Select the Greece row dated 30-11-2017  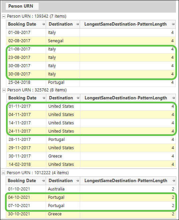pos(91,156)
